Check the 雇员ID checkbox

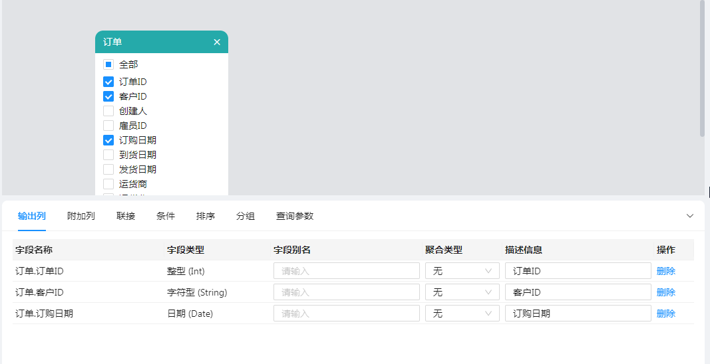[x=108, y=126]
